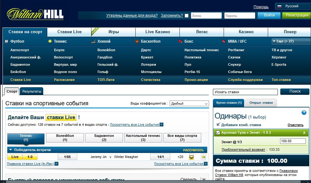The image size is (311, 183).
Task: Click the yellow Live button in match row
Action: pyautogui.click(x=15, y=157)
